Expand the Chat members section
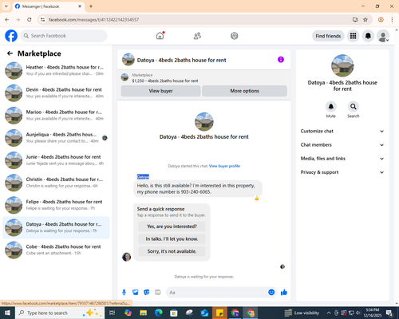 [x=342, y=145]
